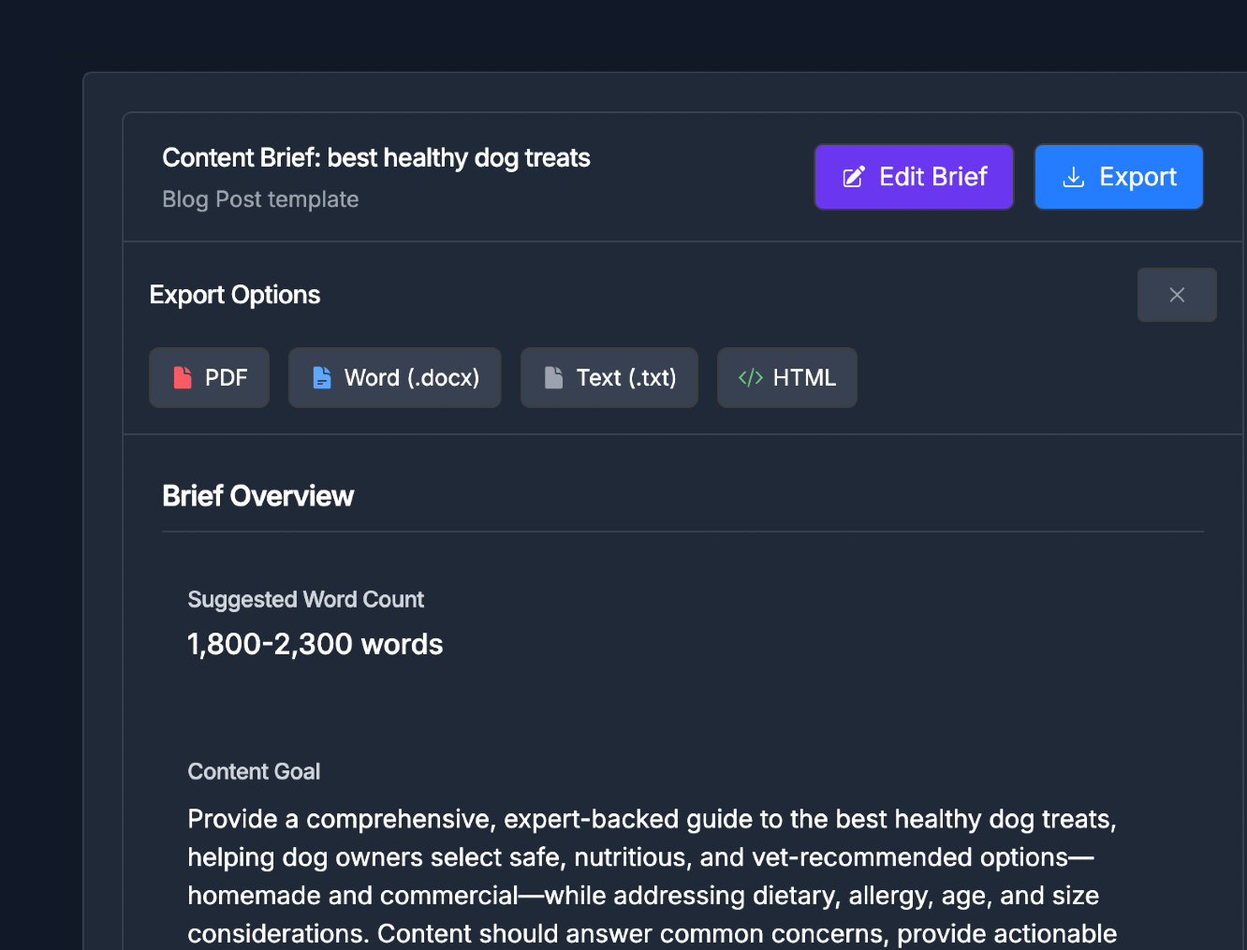Screen dimensions: 1247x950
Task: Click the Edit Brief button
Action: pos(914,176)
